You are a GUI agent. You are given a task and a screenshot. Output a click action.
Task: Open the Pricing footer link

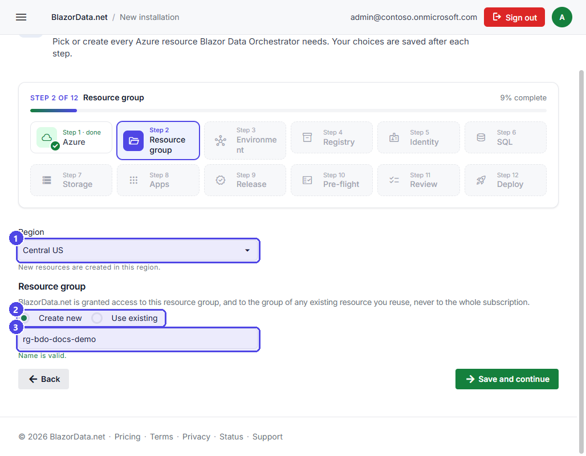click(128, 437)
